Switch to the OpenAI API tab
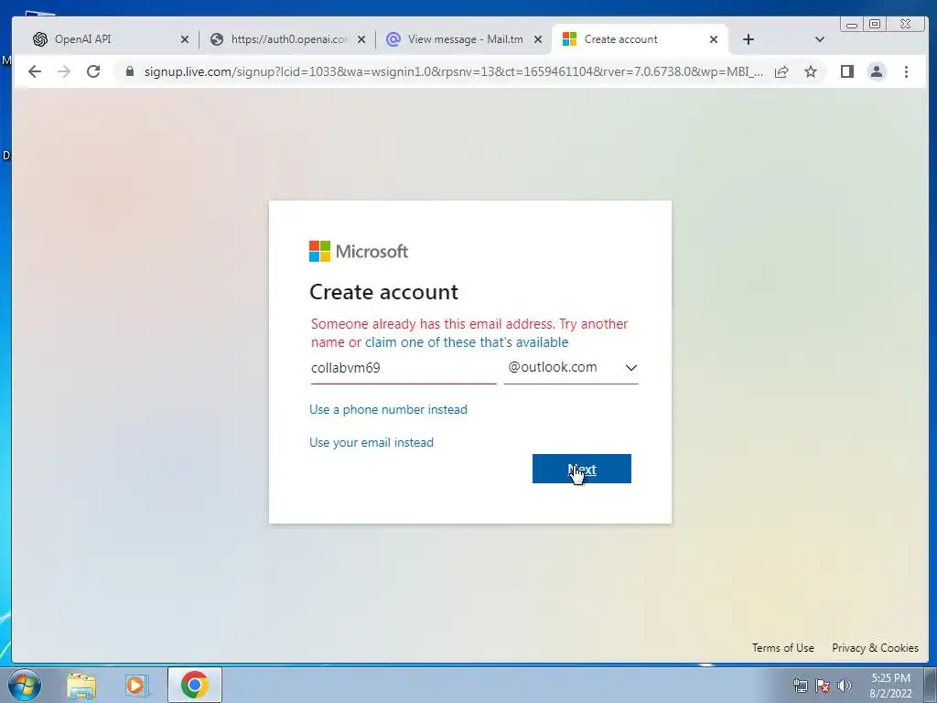 111,39
